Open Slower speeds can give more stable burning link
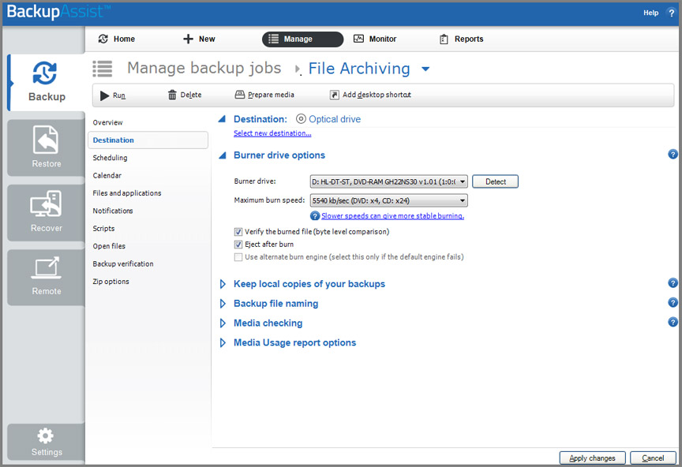Viewport: 682px width, 467px height. pos(393,215)
